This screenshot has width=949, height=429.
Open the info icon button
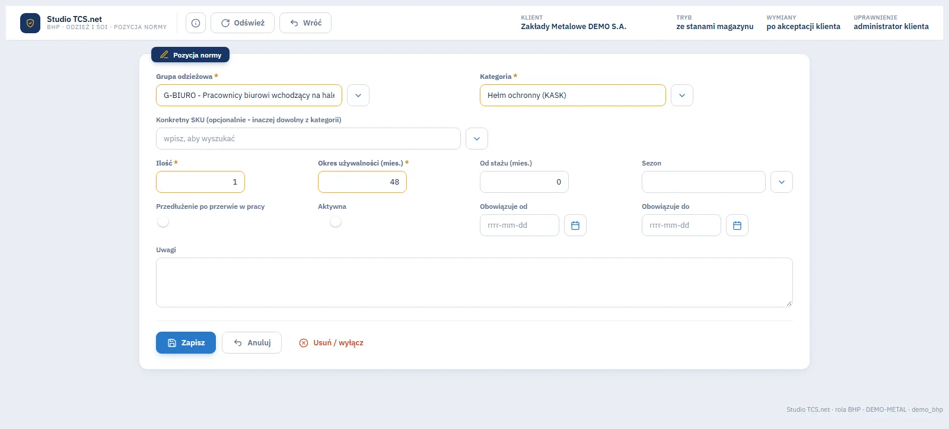tap(196, 23)
